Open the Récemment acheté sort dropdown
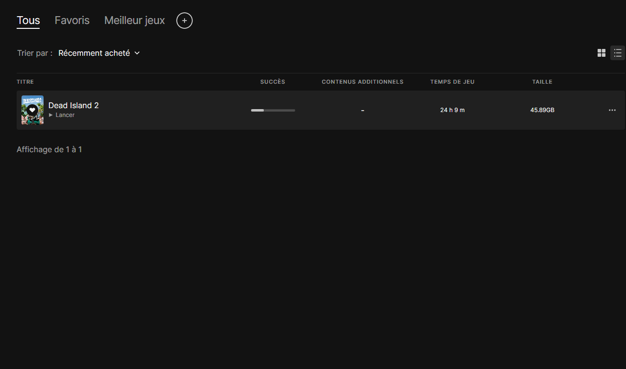This screenshot has height=369, width=626. tap(99, 53)
